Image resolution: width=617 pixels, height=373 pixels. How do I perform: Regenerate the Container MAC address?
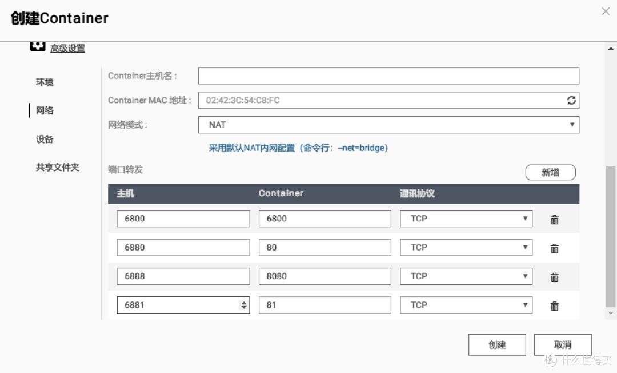tap(571, 100)
